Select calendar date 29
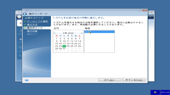Screen dimensions: 170x95 pos(57,49)
